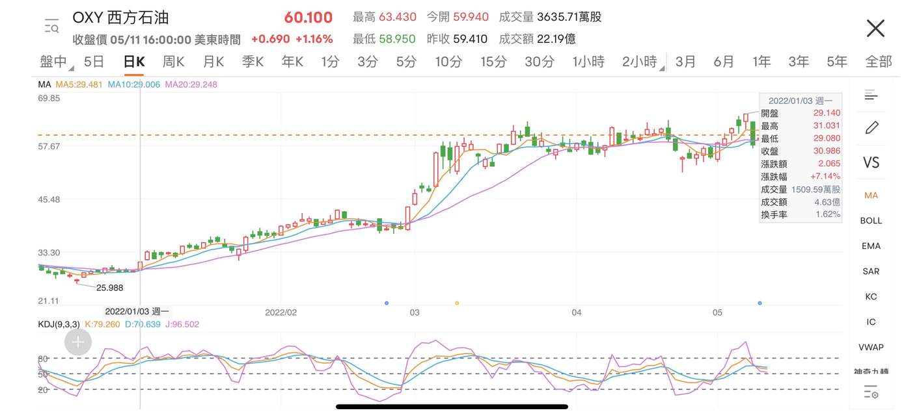Toggle the VWAP indicator

pos(871,347)
